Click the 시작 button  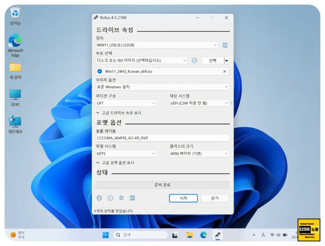[183, 198]
